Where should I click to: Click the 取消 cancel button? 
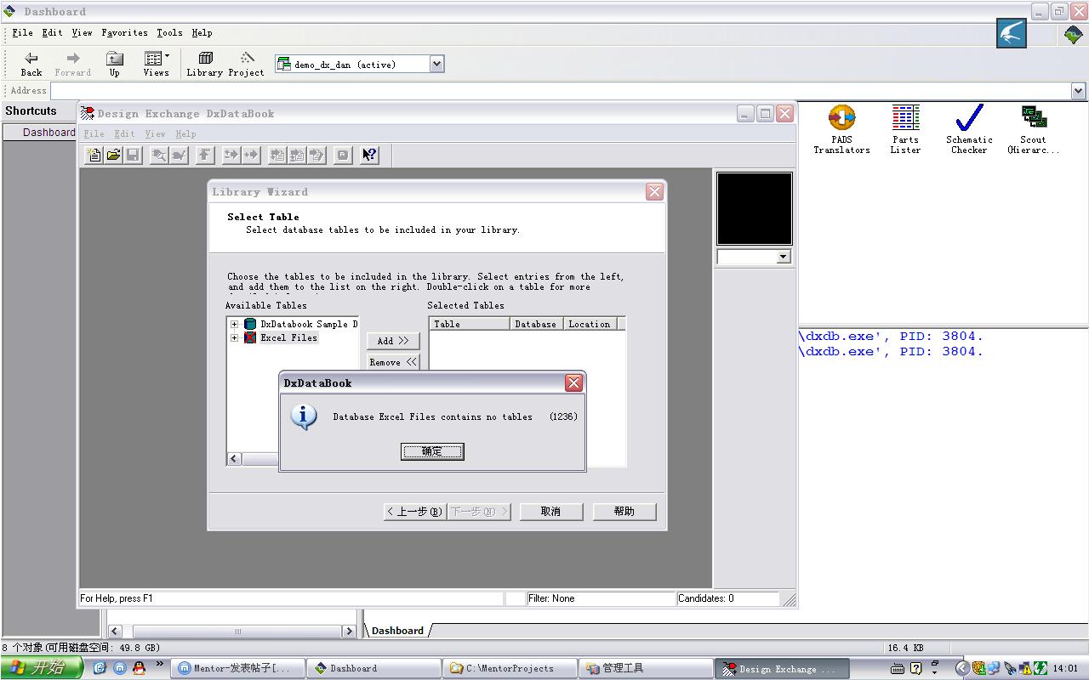550,512
